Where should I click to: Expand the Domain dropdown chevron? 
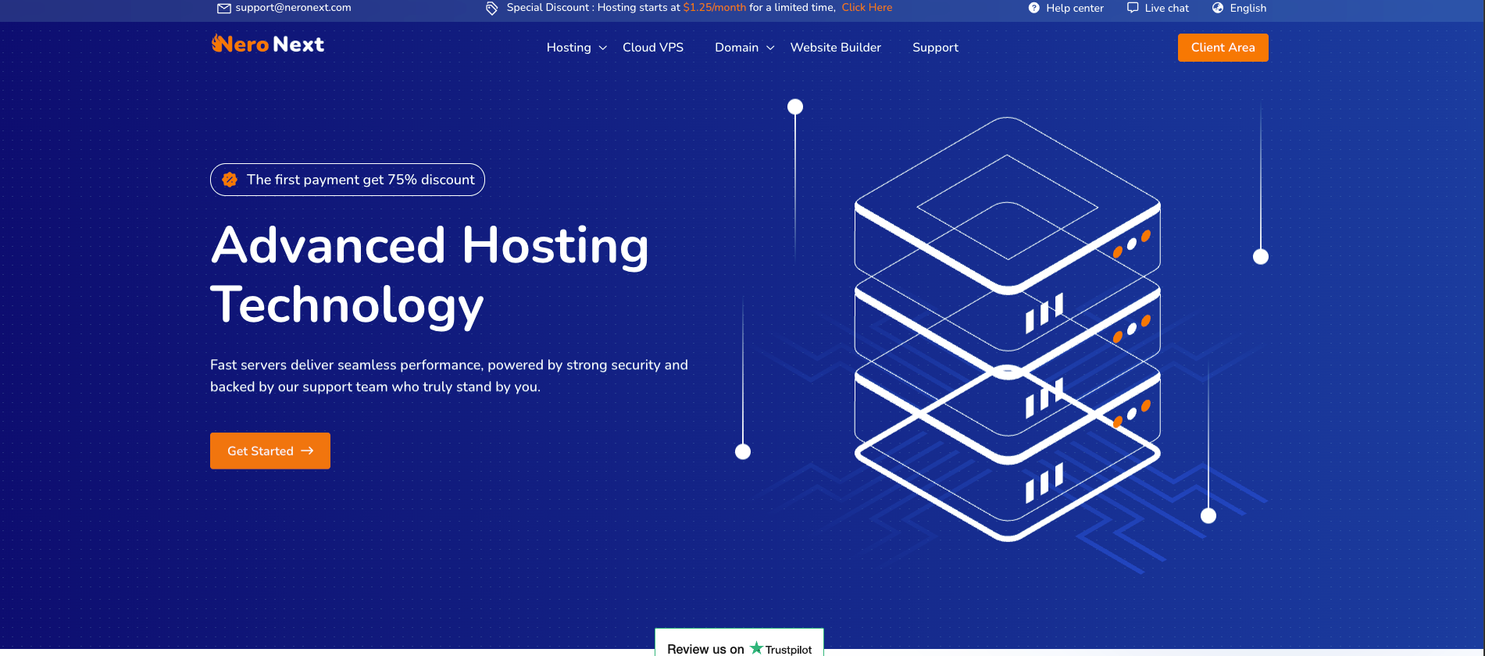point(770,48)
